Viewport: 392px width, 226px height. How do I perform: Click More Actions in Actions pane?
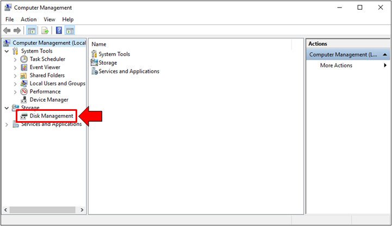pos(336,65)
